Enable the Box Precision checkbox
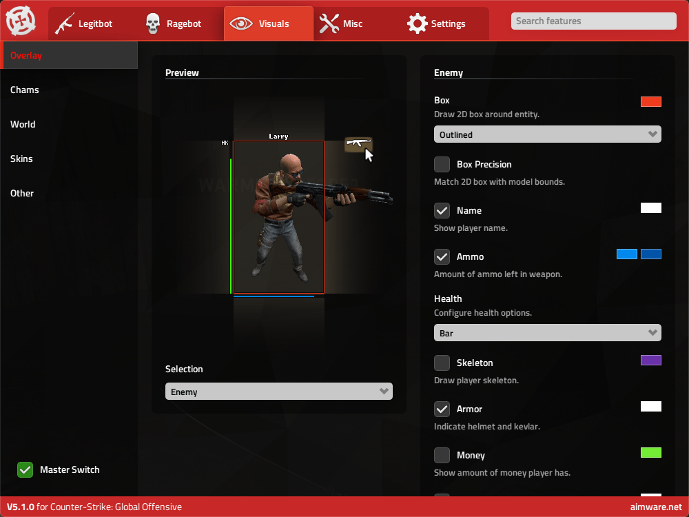 [x=442, y=165]
